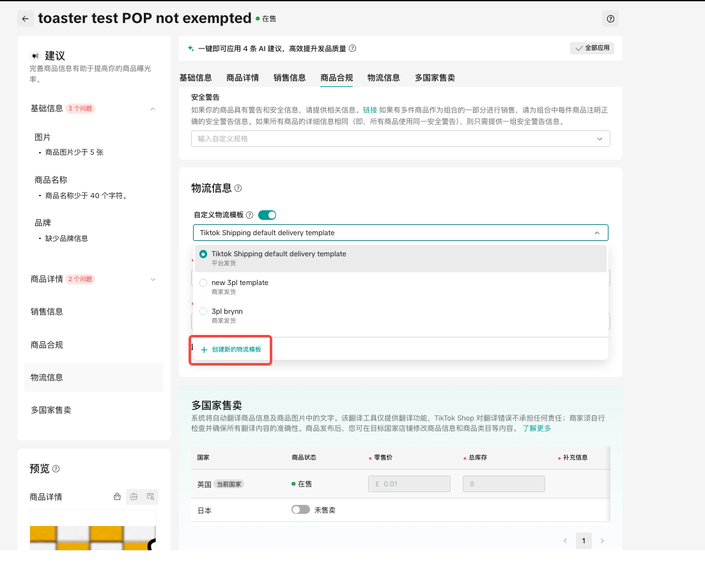Open the 安全警告 custom spec dropdown
Screen dimensions: 705x572
pyautogui.click(x=400, y=139)
